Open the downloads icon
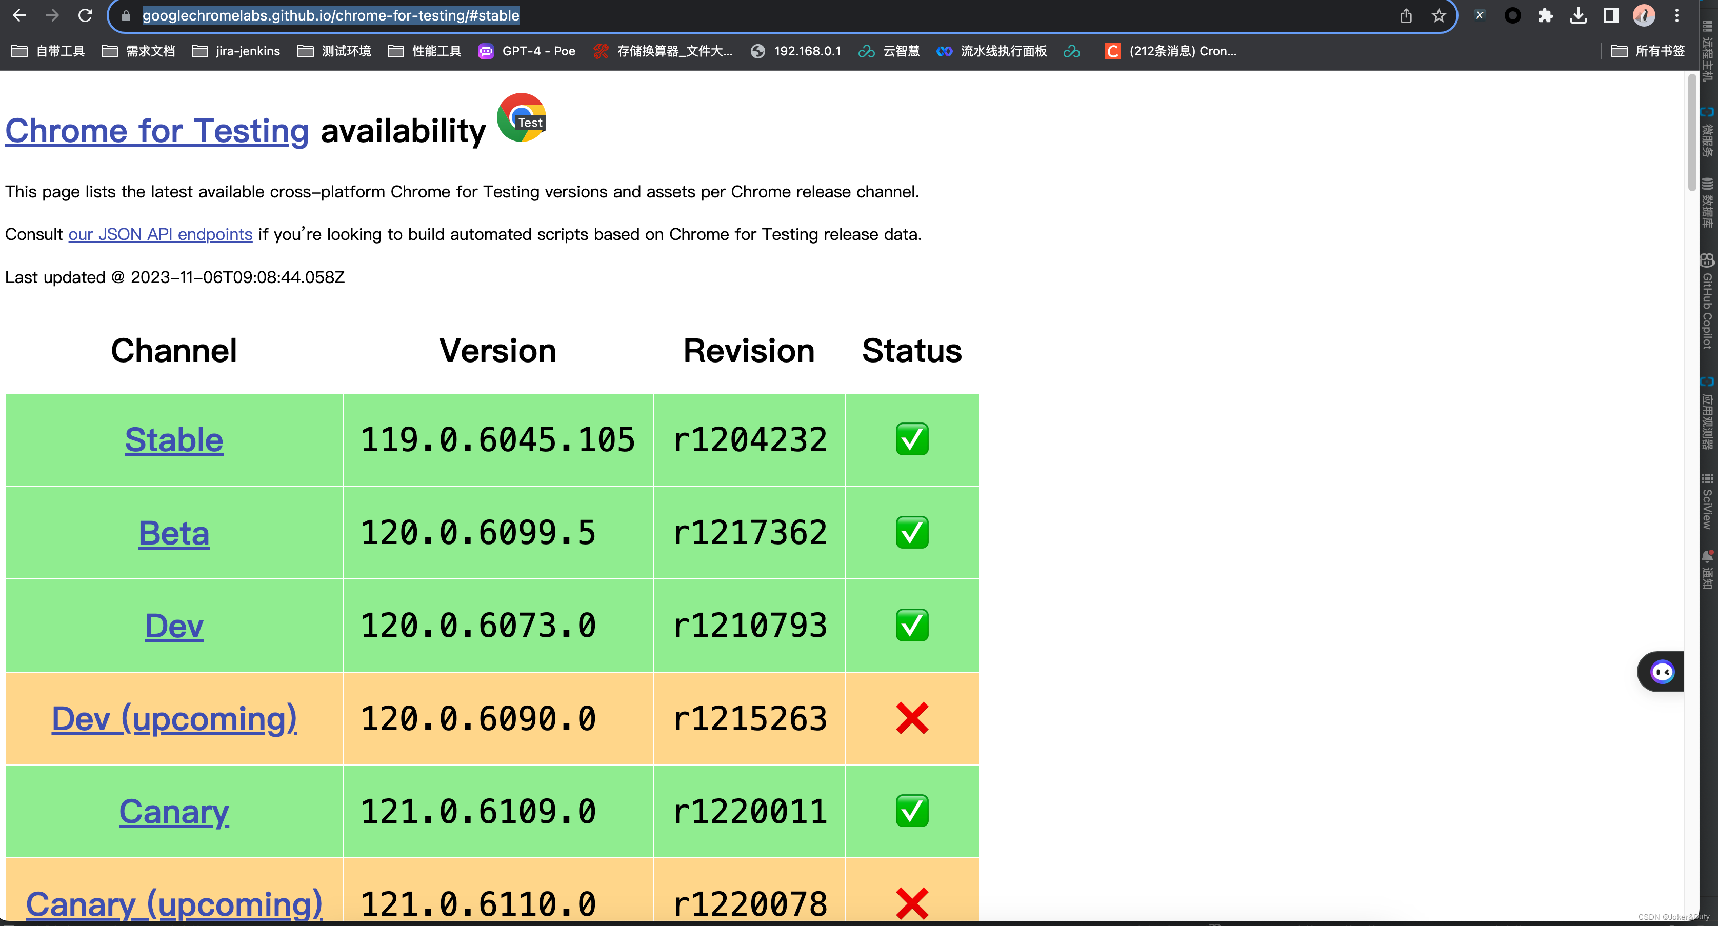This screenshot has width=1718, height=926. tap(1578, 15)
